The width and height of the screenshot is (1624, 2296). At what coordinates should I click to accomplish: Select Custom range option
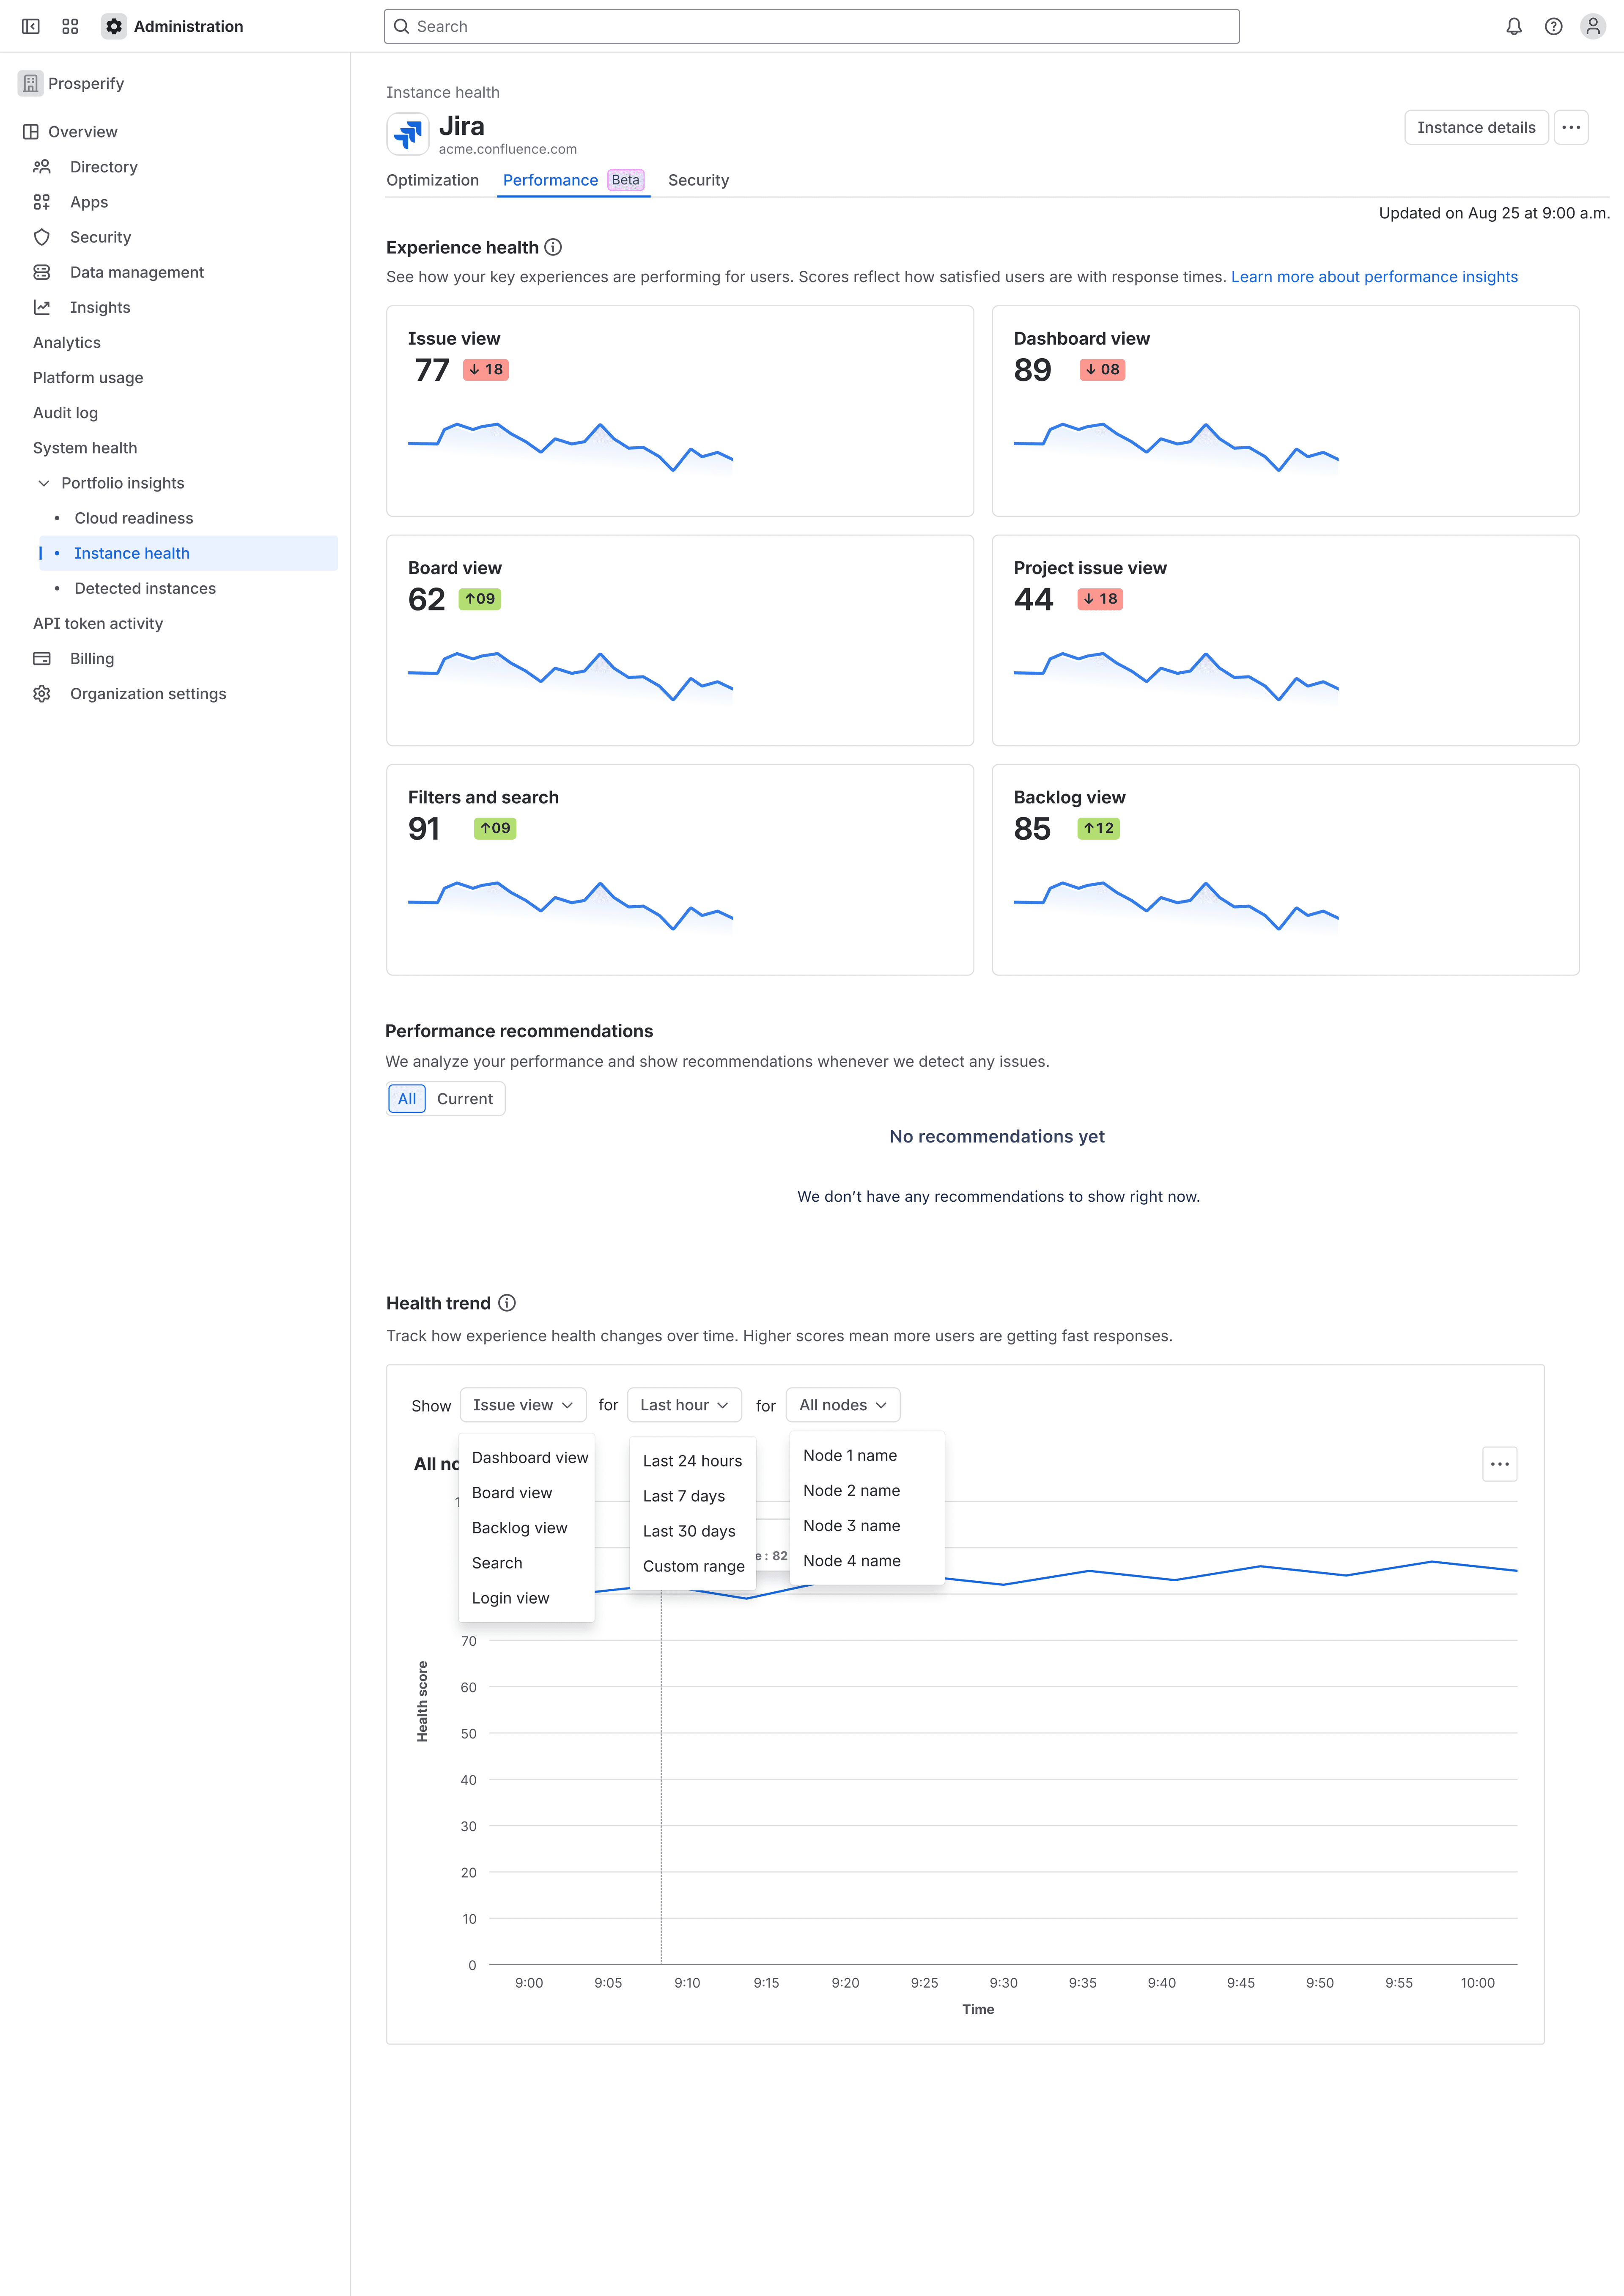[x=693, y=1566]
